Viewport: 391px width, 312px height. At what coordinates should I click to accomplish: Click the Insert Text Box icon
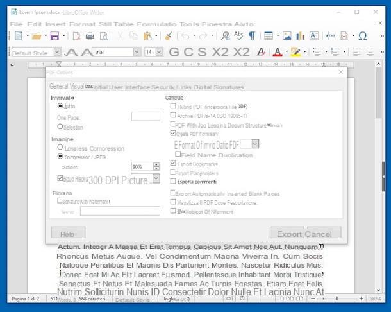coord(314,36)
